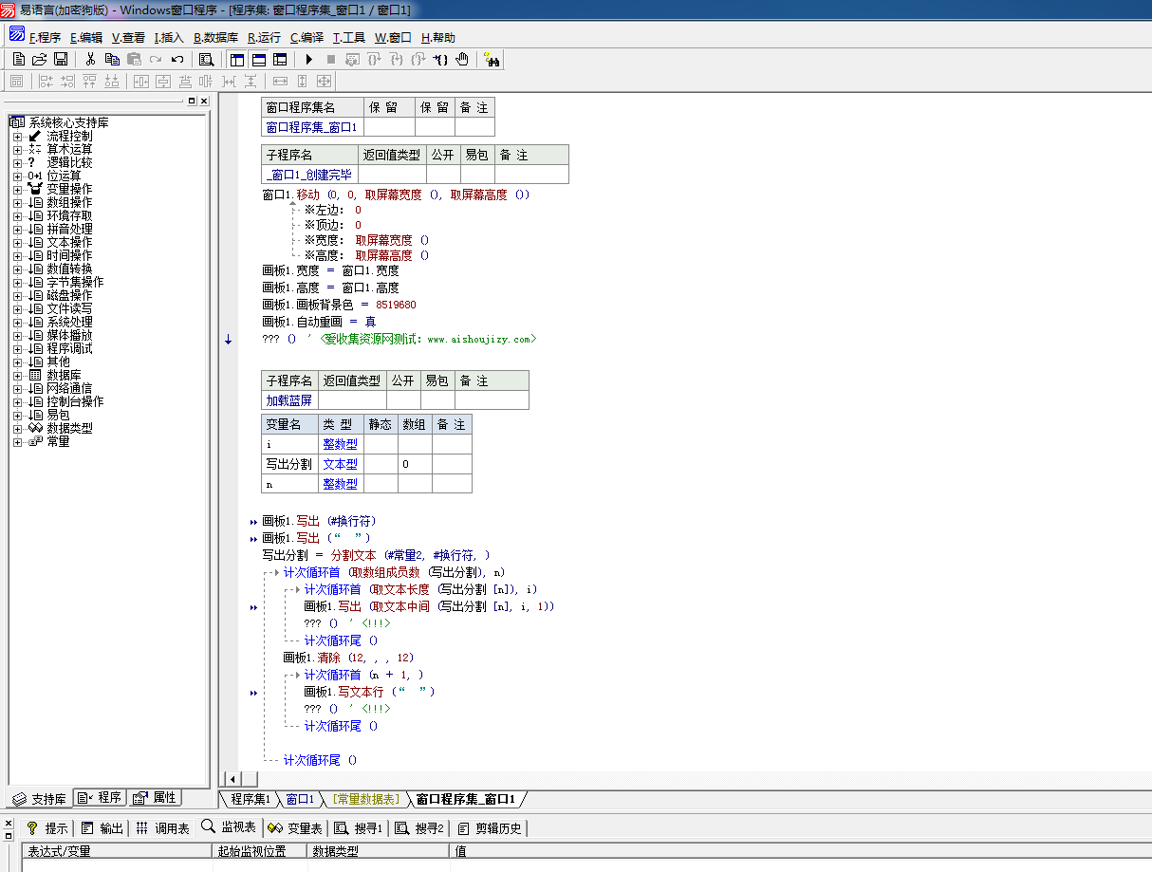Click the center-horizontally layout icon
This screenshot has height=872, width=1152.
[141, 82]
